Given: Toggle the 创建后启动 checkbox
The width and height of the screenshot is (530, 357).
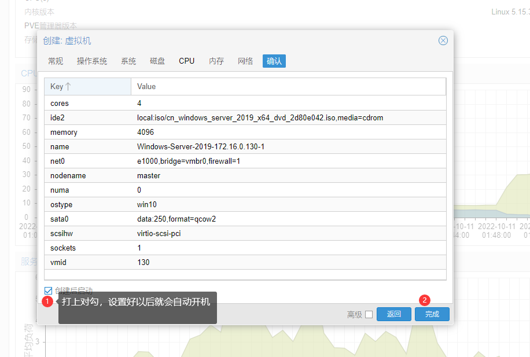Looking at the screenshot, I should (x=49, y=290).
